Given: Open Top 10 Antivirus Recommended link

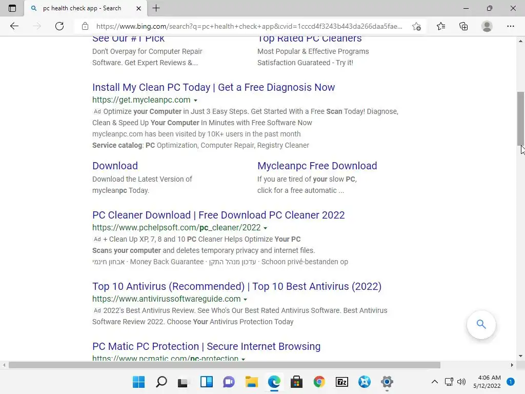Looking at the screenshot, I should (x=237, y=286).
